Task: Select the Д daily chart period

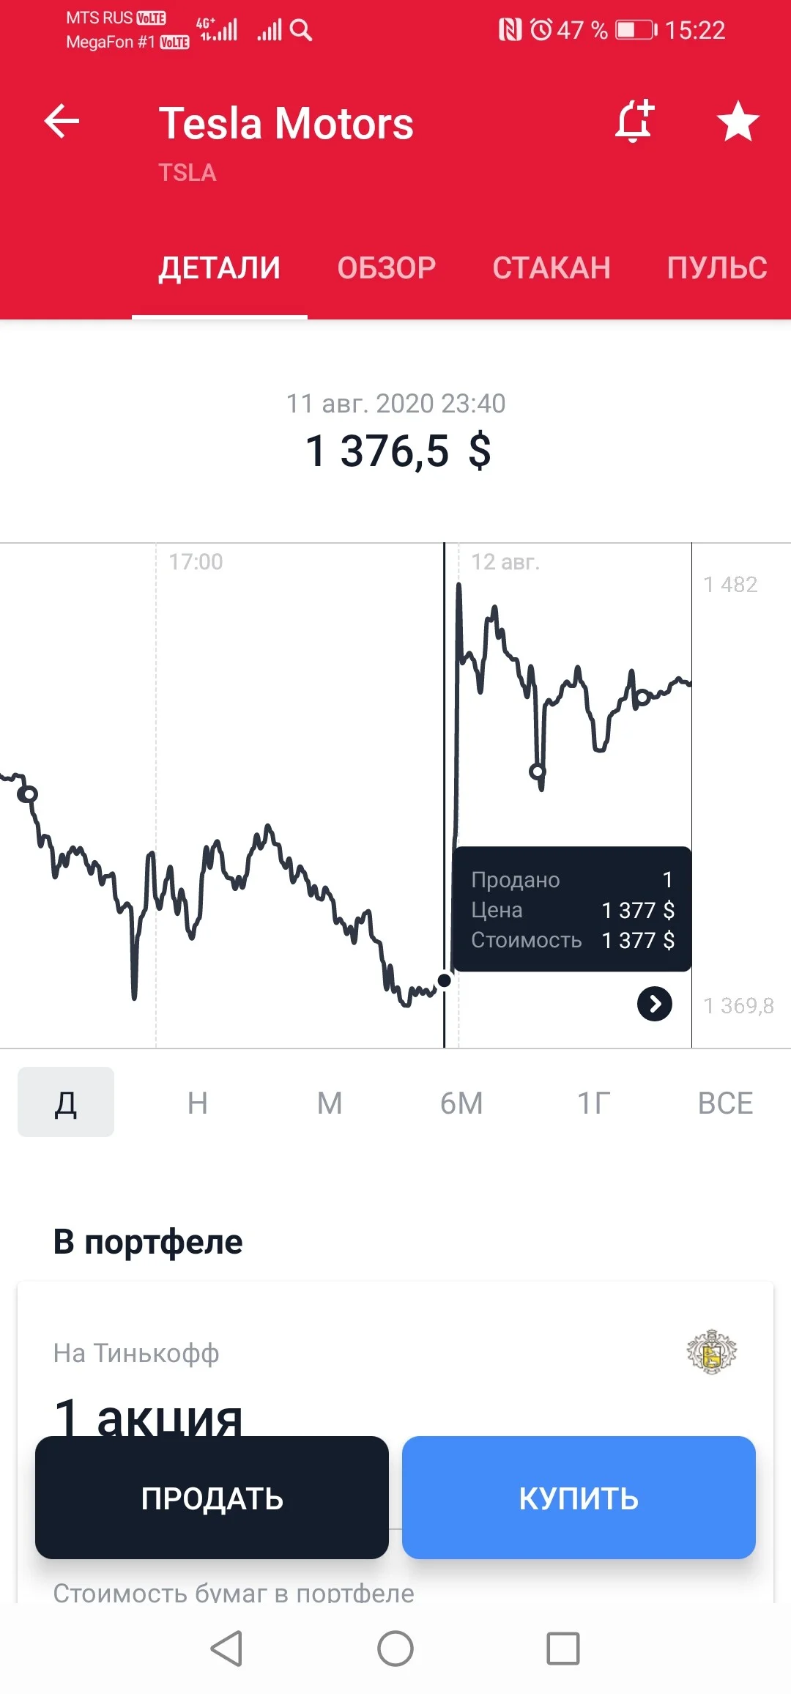Action: [x=66, y=1102]
